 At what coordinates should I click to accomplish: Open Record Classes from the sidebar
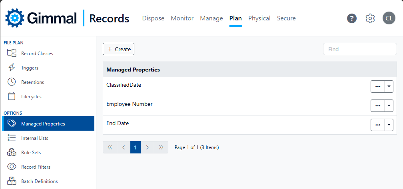37,54
